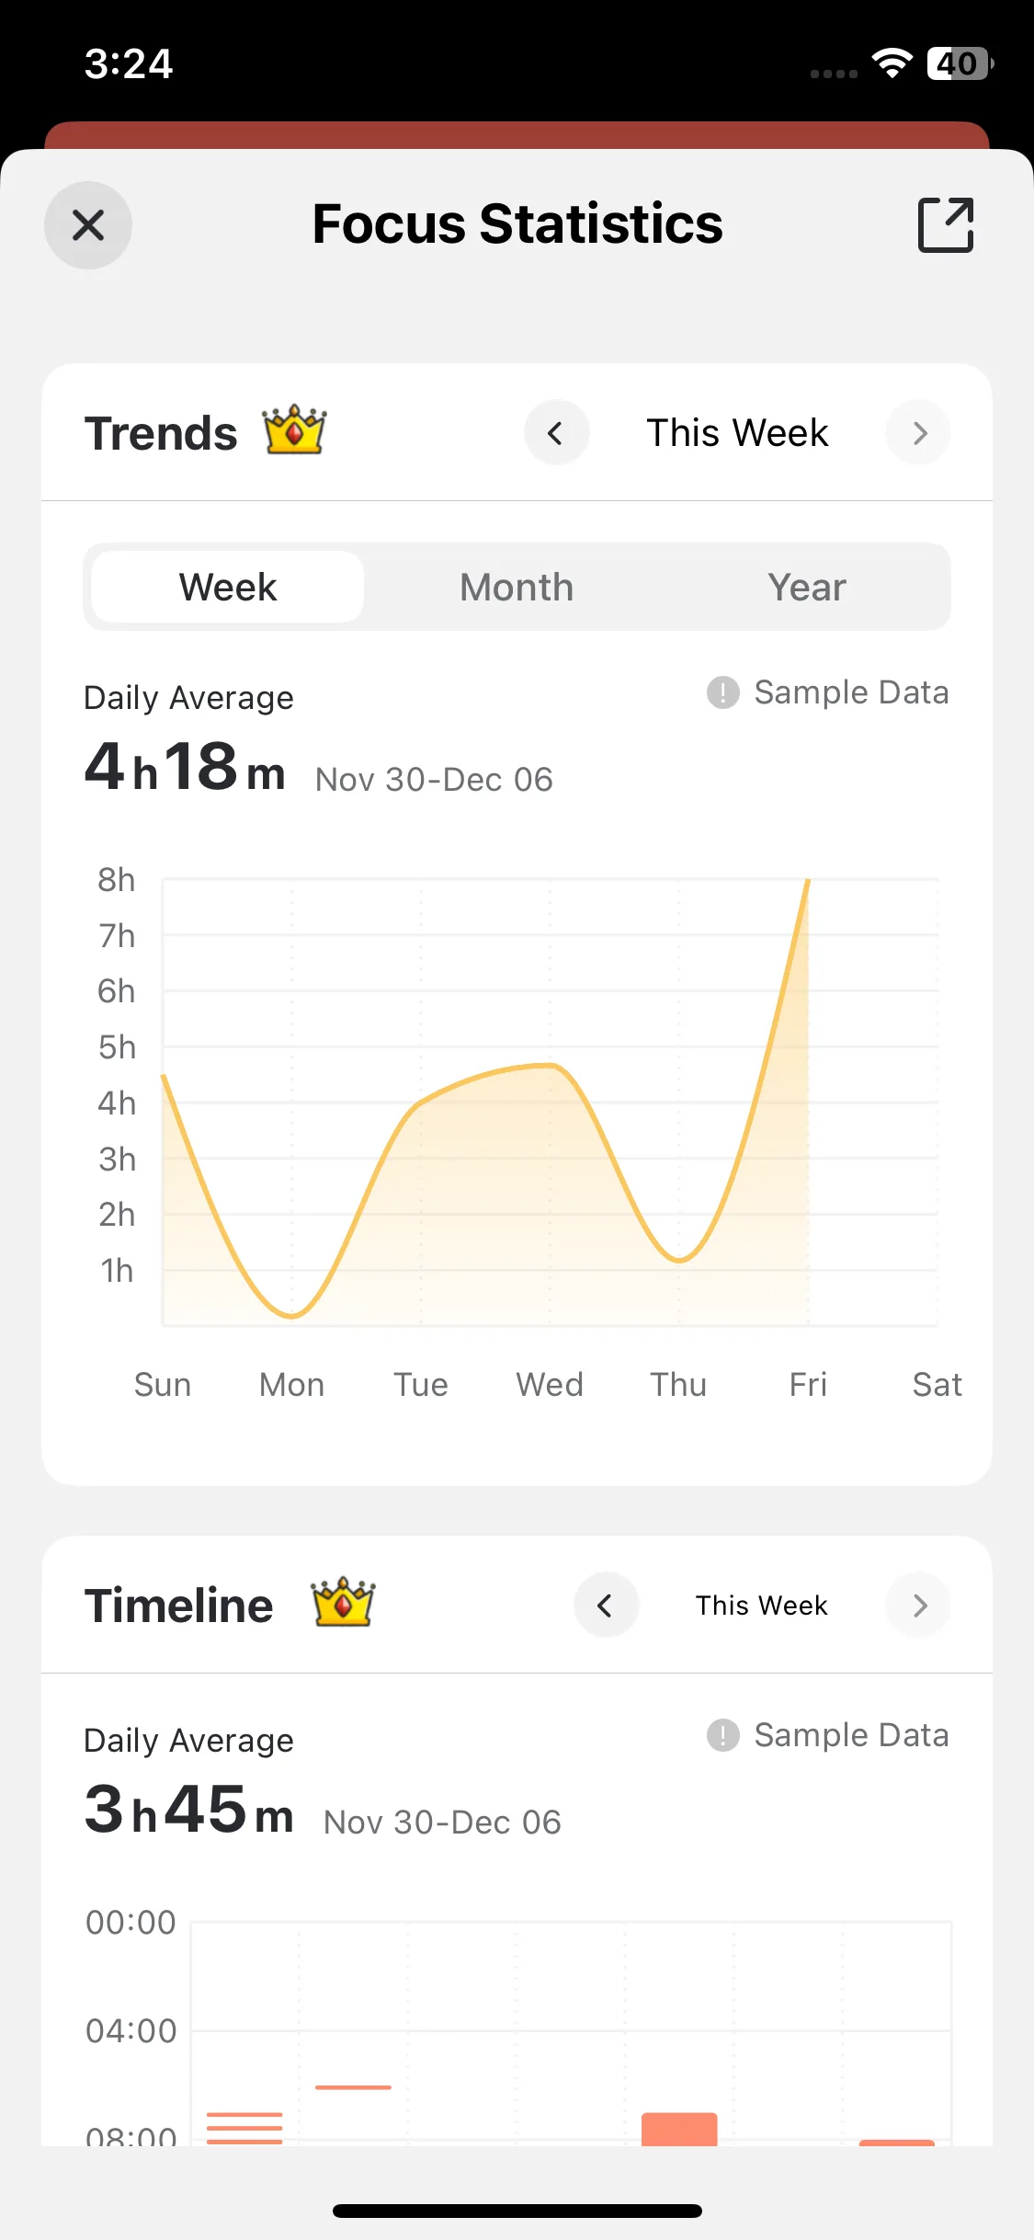The image size is (1034, 2240).
Task: Tap the crown icon beside Timeline
Action: tap(343, 1603)
